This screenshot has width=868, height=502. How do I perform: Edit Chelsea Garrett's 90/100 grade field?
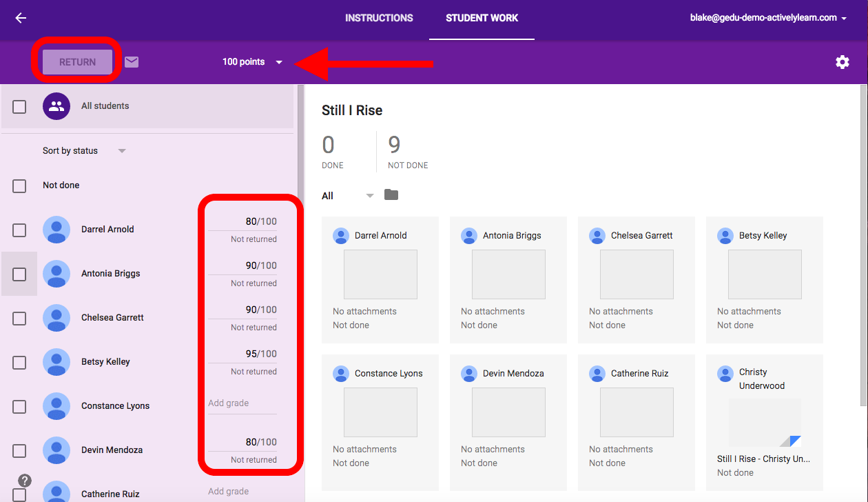click(x=242, y=310)
